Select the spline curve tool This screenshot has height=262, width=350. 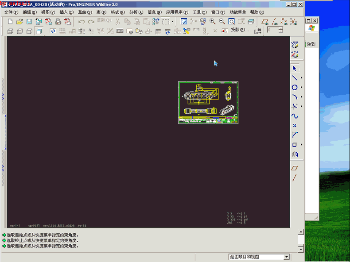coord(295,116)
